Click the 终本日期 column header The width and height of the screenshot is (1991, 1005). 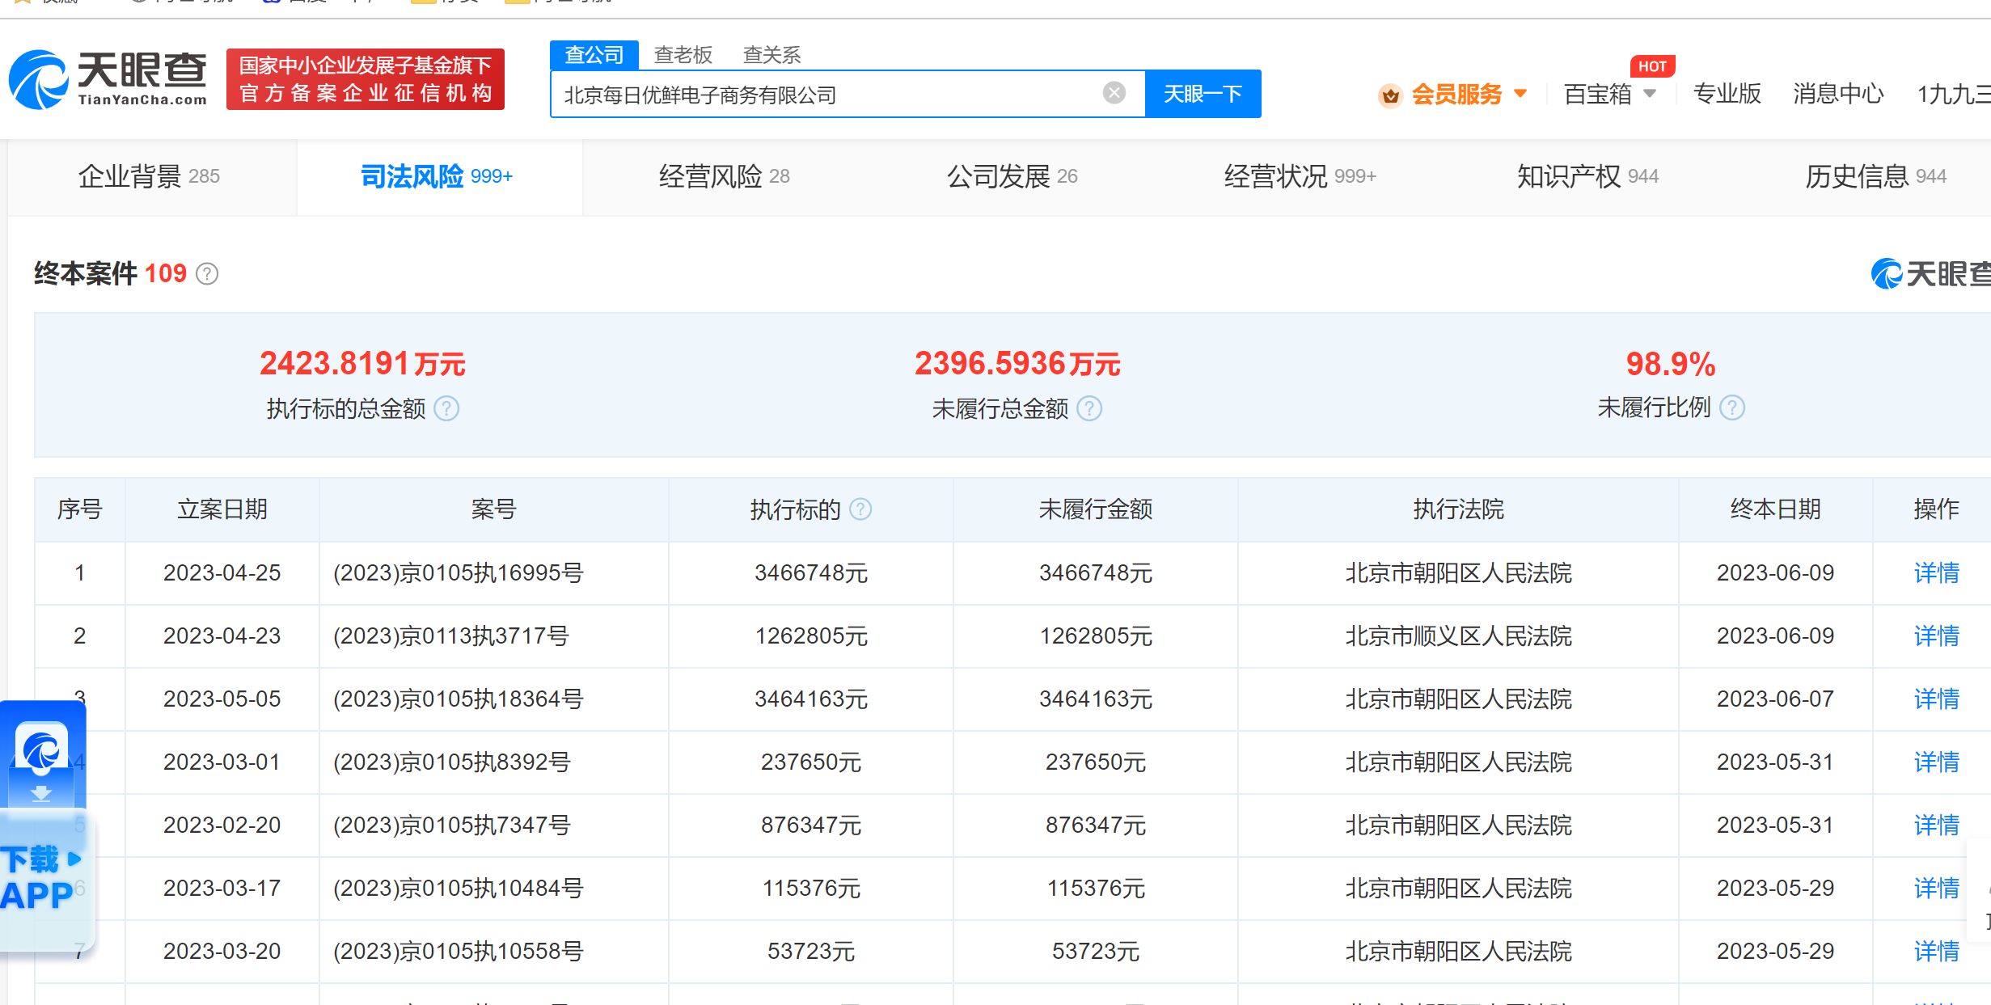click(1775, 509)
